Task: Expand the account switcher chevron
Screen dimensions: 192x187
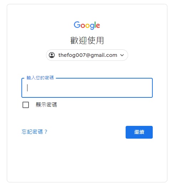Action: (x=122, y=55)
